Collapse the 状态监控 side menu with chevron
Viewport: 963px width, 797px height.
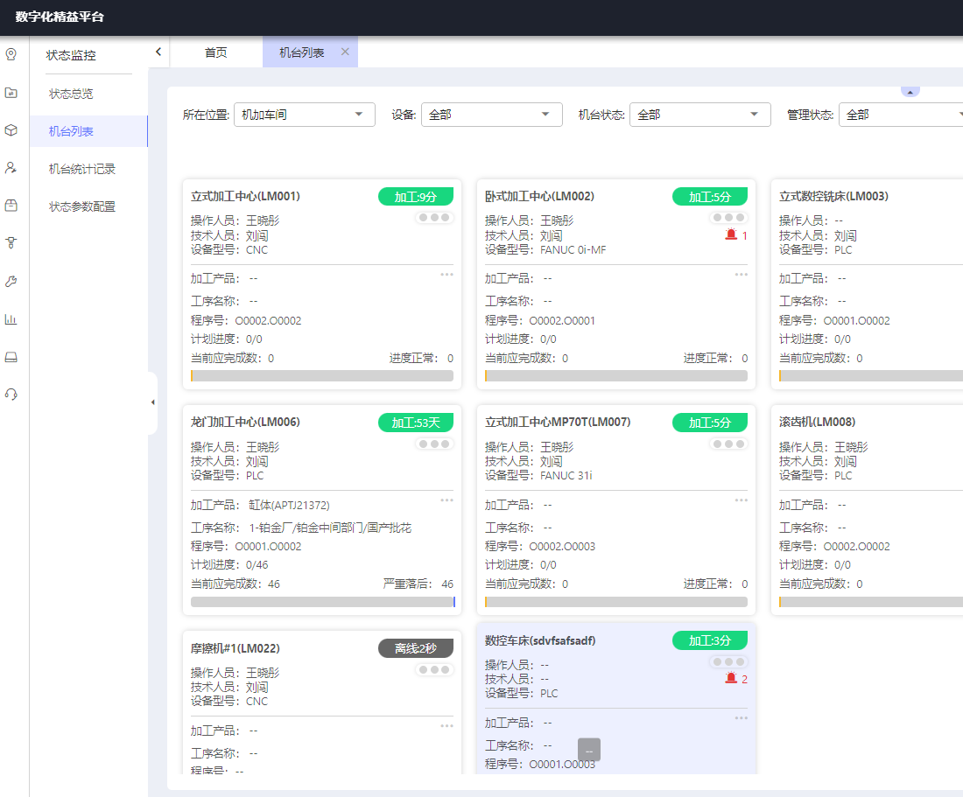coord(158,52)
